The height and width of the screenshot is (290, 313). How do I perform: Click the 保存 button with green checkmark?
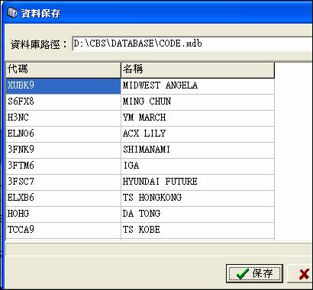(x=254, y=273)
